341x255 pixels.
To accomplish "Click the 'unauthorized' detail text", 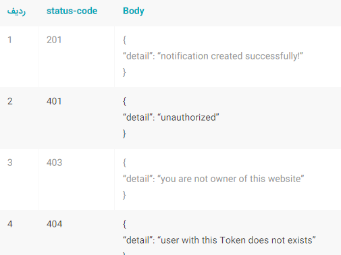I will click(188, 117).
